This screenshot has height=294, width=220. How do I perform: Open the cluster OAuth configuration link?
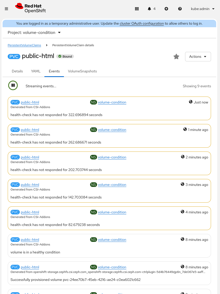[x=141, y=23]
